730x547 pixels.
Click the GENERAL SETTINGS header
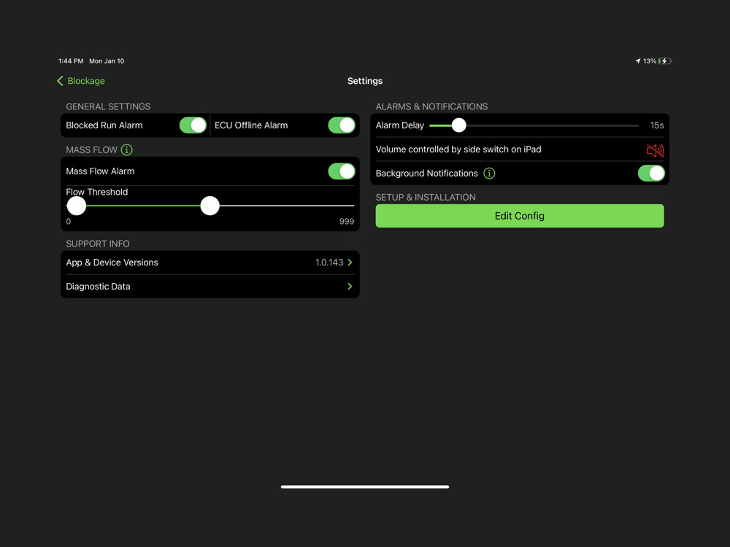(x=108, y=106)
